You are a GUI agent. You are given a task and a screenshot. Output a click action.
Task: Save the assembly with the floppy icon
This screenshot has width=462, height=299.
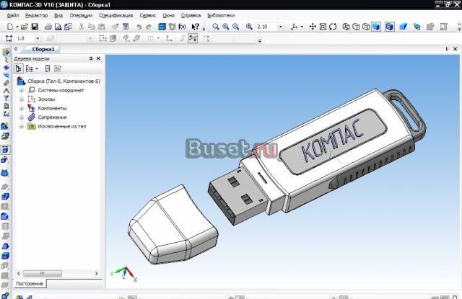(35, 27)
